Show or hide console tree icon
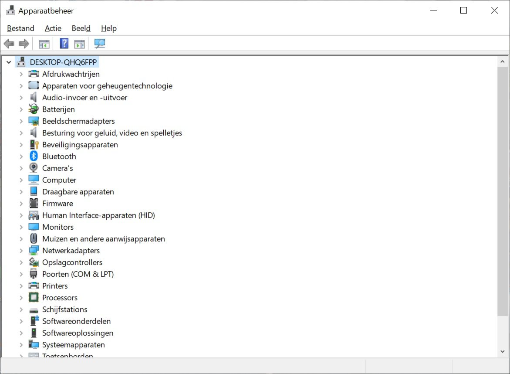Image resolution: width=510 pixels, height=374 pixels. [x=44, y=44]
